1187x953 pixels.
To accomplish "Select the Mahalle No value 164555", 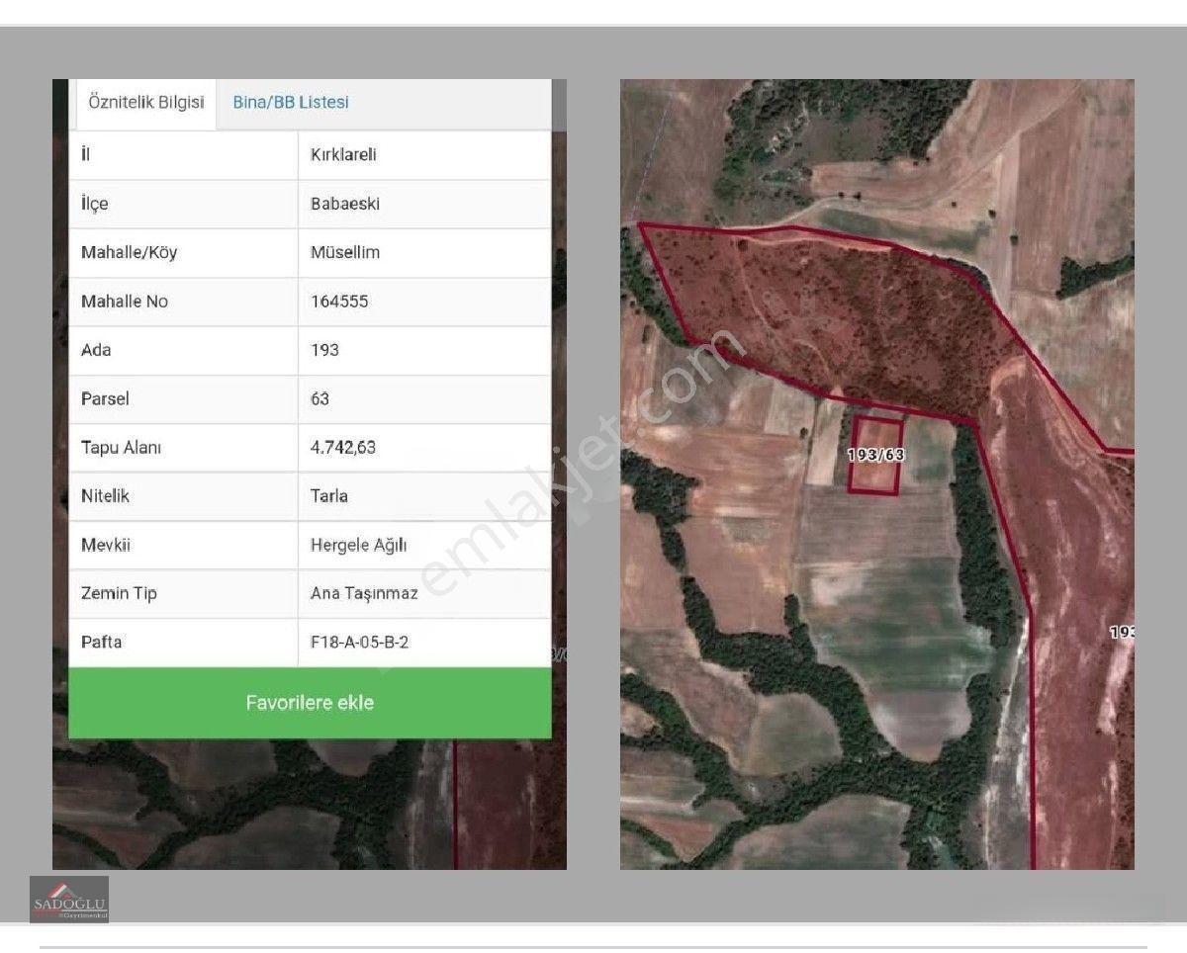I will coord(338,302).
